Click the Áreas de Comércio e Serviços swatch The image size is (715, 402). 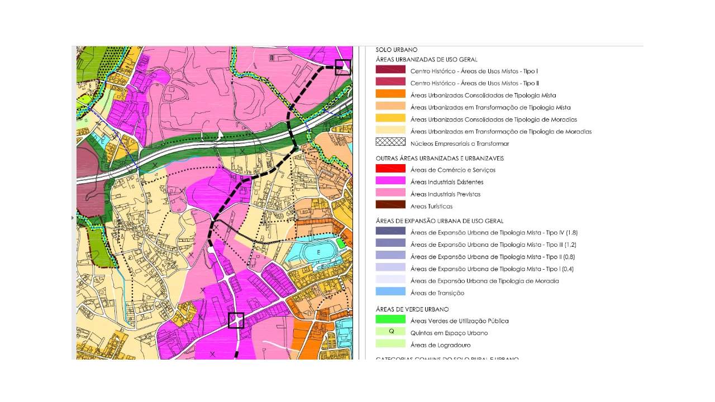click(390, 169)
